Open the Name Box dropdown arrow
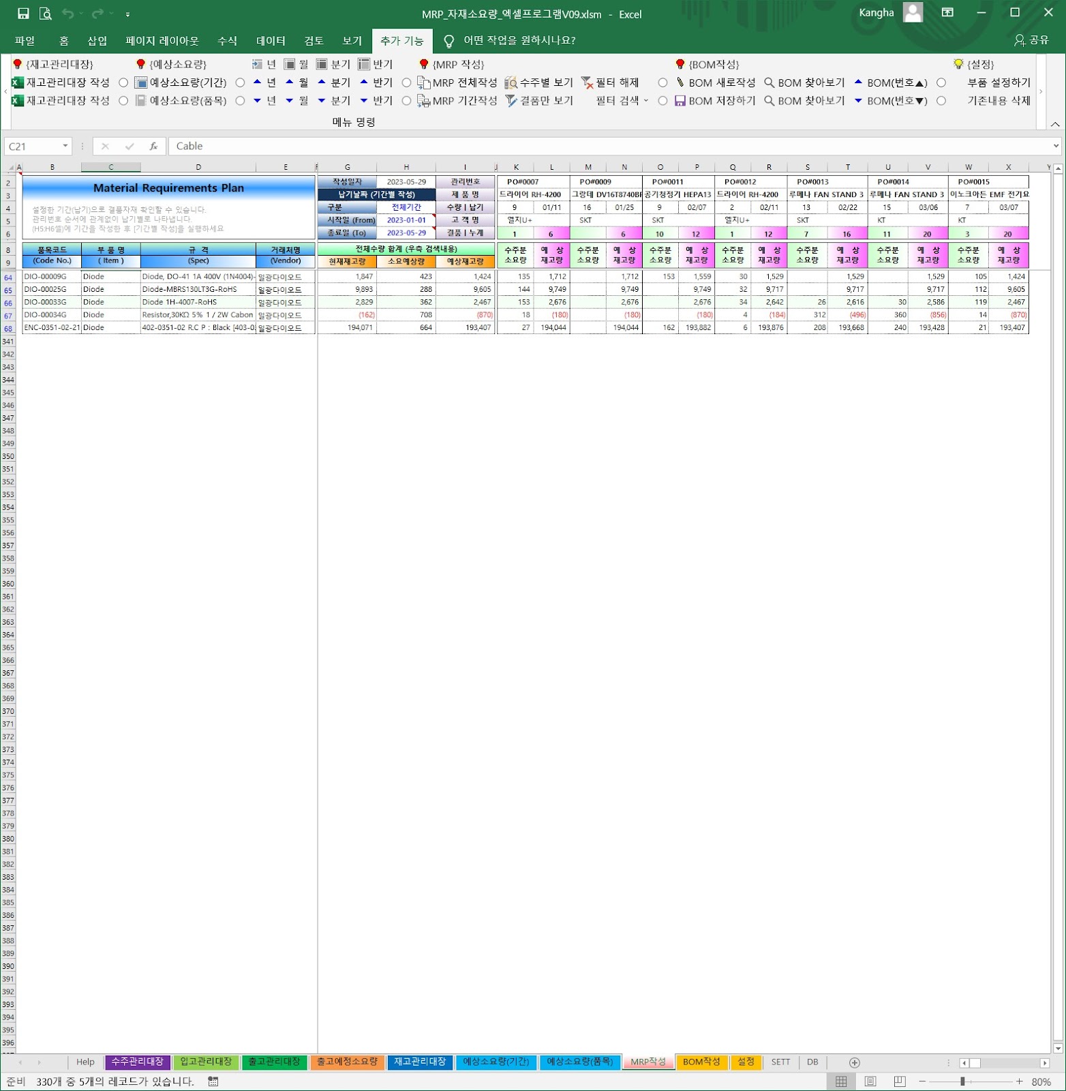The height and width of the screenshot is (1091, 1066). point(65,146)
